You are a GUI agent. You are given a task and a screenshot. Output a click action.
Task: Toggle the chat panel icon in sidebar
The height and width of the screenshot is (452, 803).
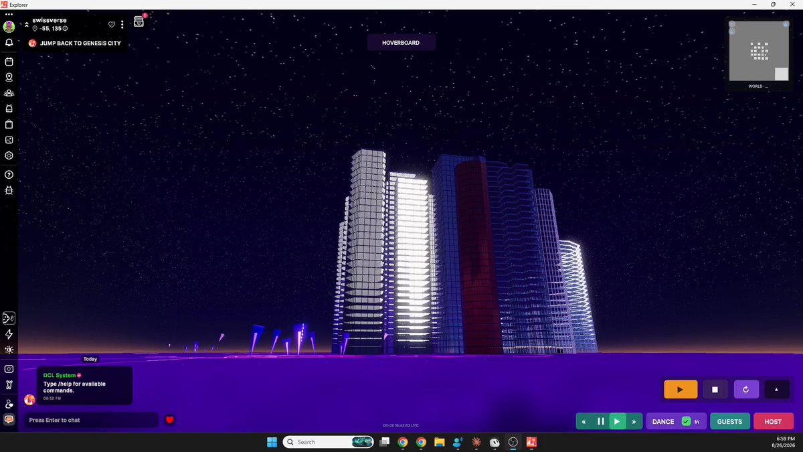[x=9, y=419]
